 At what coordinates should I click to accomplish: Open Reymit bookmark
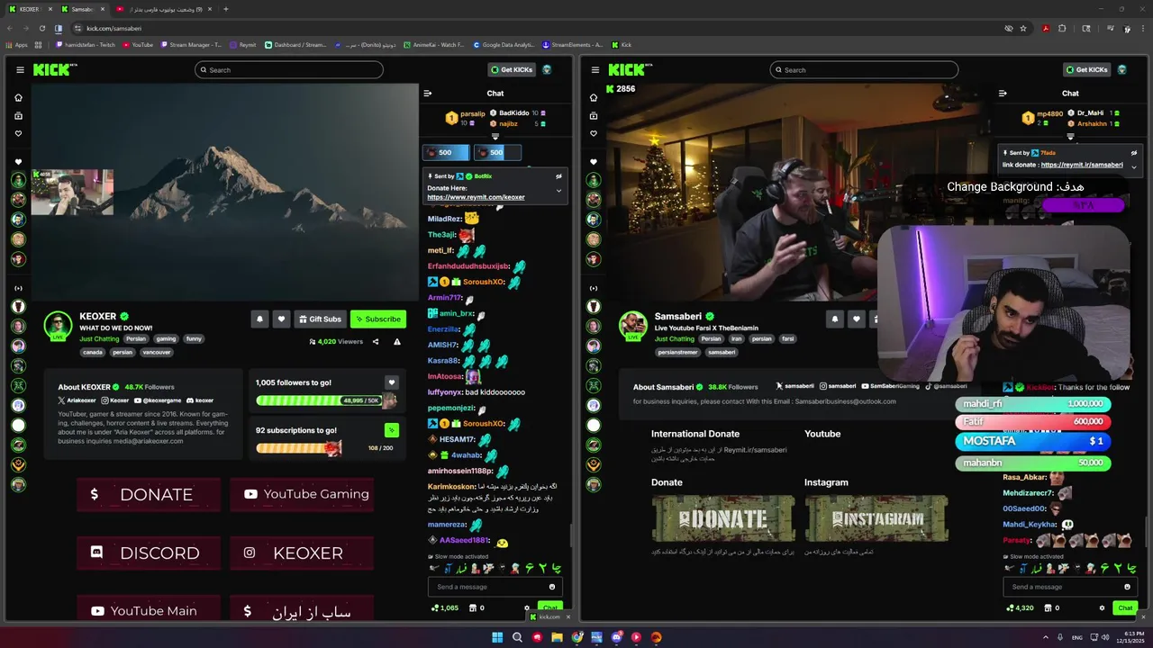point(242,44)
